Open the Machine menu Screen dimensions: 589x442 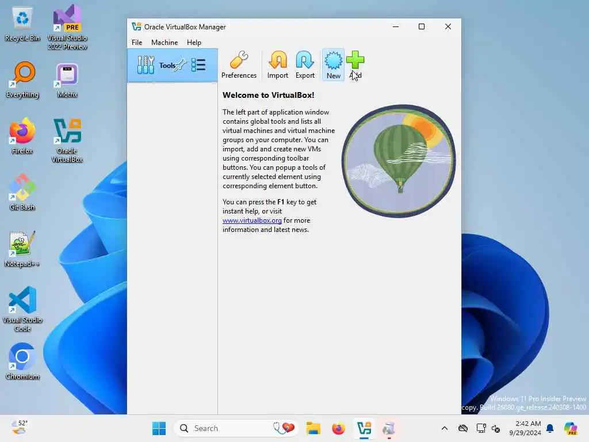point(165,43)
